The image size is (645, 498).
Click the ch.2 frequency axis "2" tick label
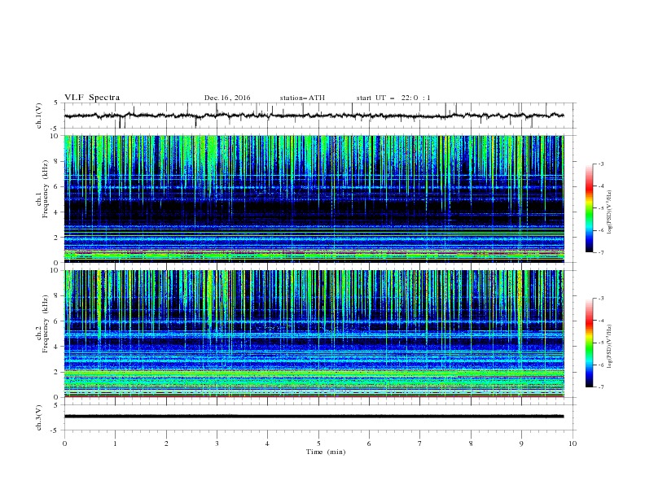point(57,372)
